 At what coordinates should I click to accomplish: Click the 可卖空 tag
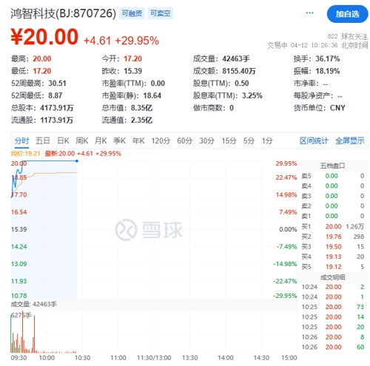161,13
